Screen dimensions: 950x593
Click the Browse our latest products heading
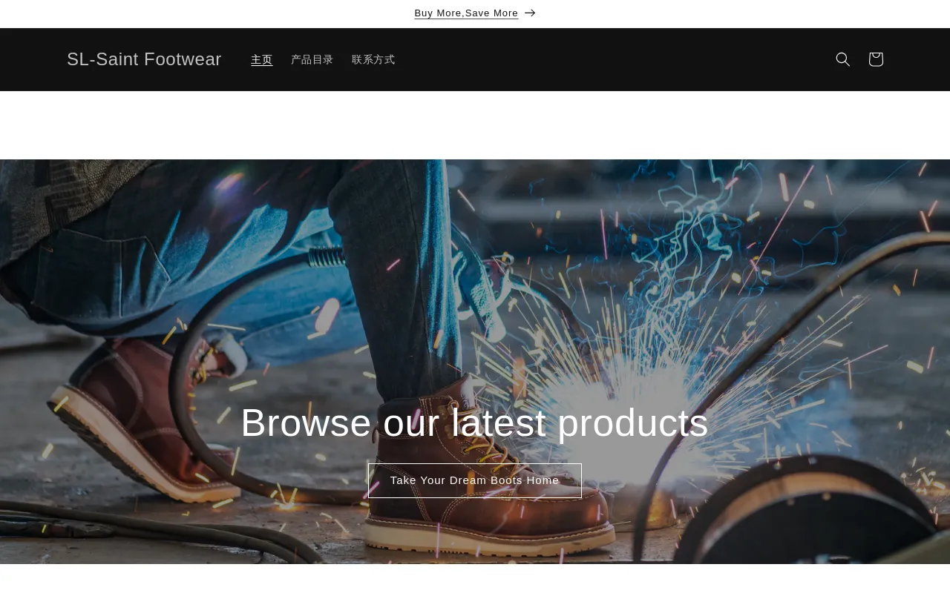point(474,423)
